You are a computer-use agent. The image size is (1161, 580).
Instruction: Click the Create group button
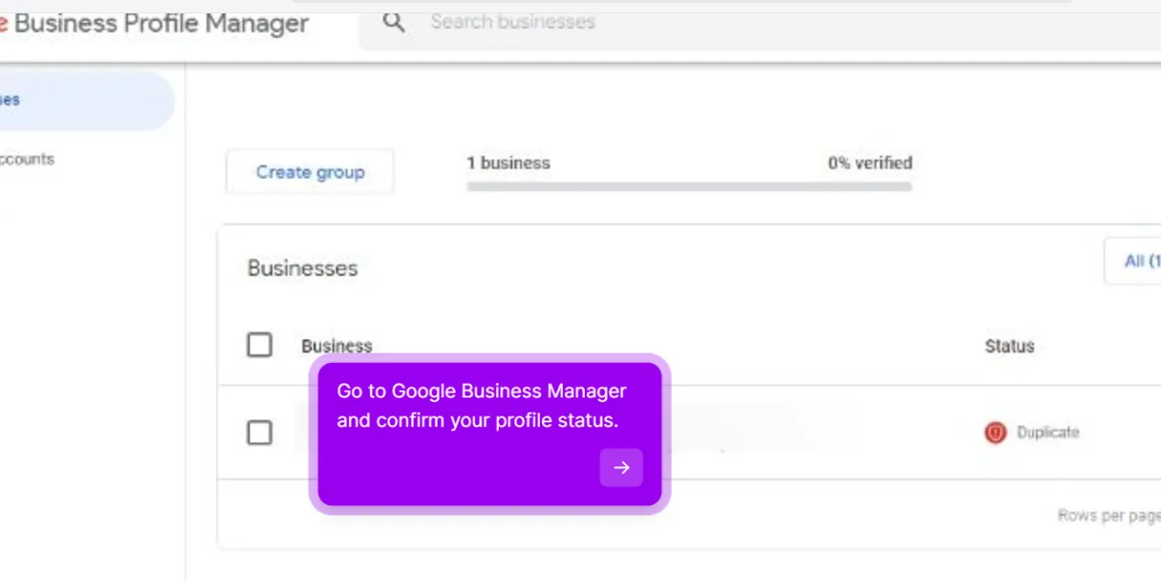(310, 172)
